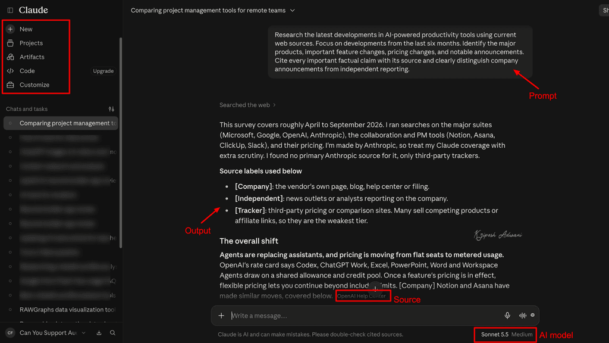Start a new chat with the plus icon
The height and width of the screenshot is (343, 609).
[11, 29]
